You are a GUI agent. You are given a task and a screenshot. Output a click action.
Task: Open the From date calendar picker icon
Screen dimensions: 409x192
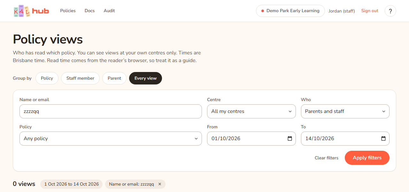point(290,139)
